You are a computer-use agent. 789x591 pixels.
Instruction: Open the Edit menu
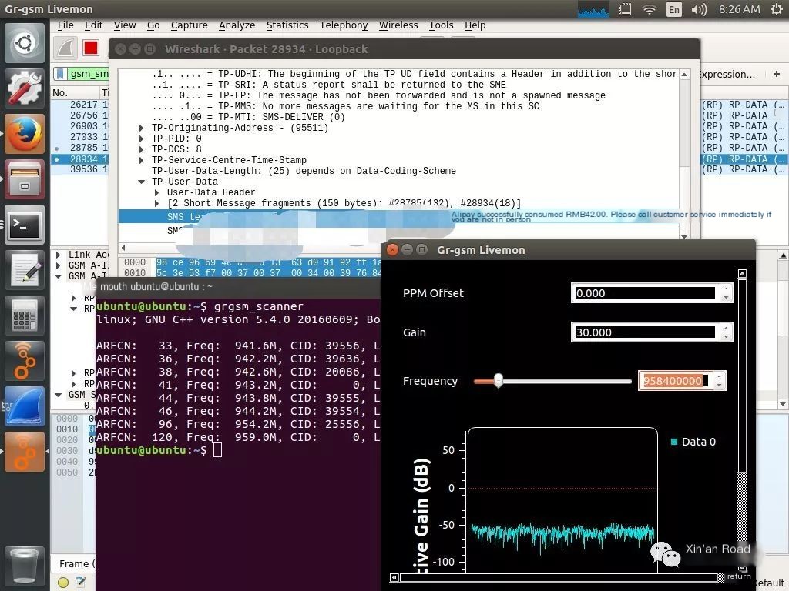point(93,25)
